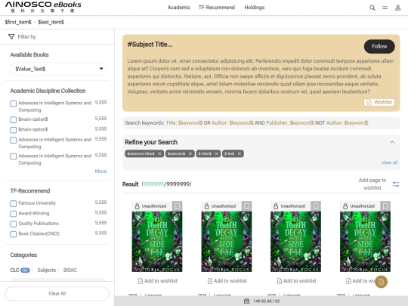The height and width of the screenshot is (306, 408).
Task: Click the institution icon beside the IP address
Action: [246, 301]
